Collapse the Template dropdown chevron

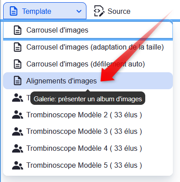tap(79, 11)
